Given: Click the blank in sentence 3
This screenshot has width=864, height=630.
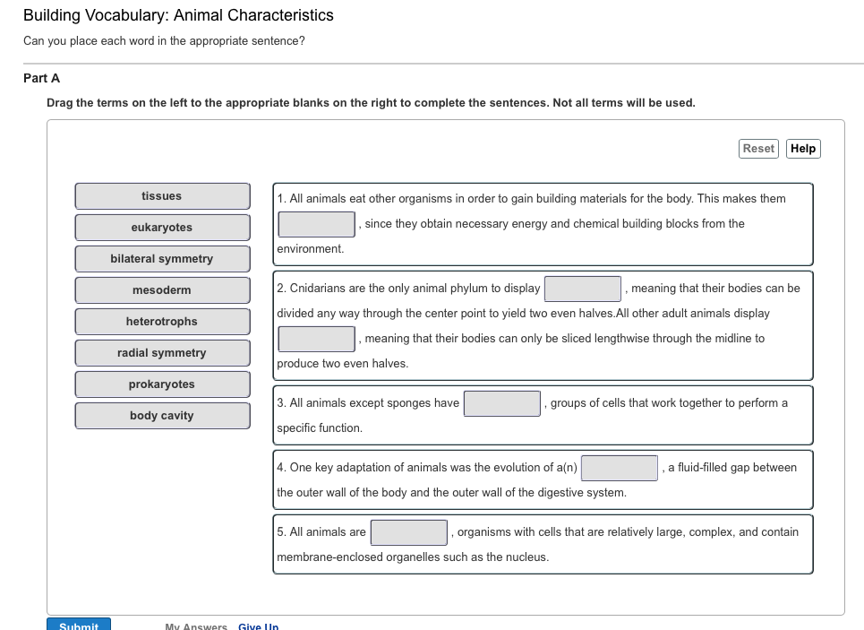Looking at the screenshot, I should [501, 403].
